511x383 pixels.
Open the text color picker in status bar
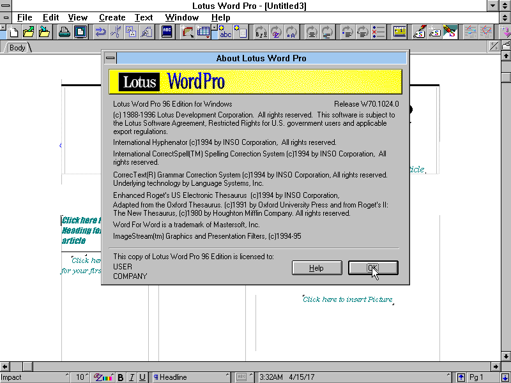point(104,377)
